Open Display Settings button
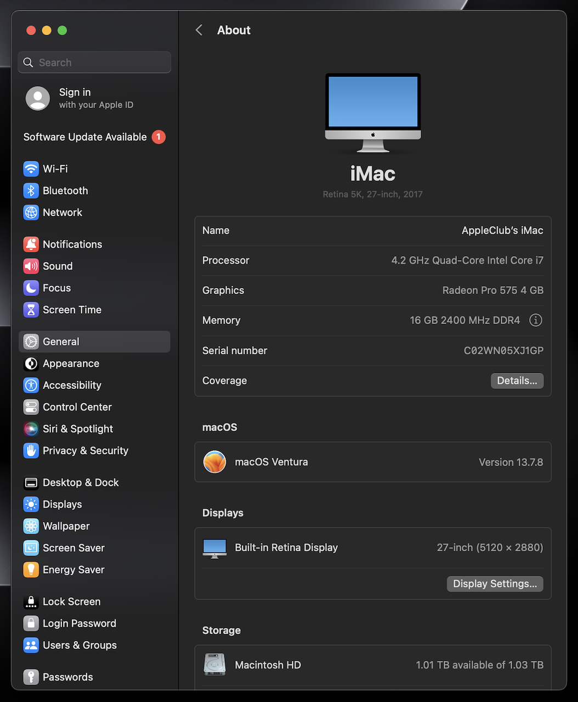The image size is (578, 702). (495, 584)
